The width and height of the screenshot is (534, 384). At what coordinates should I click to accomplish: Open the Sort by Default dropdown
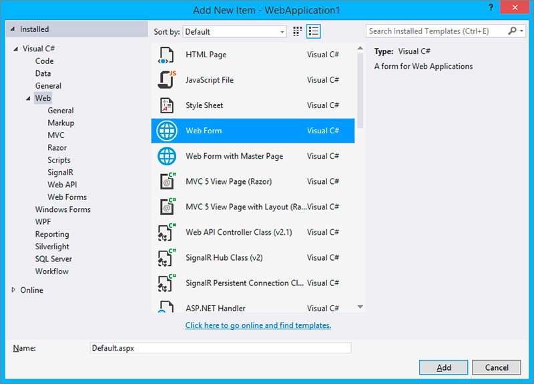point(235,31)
